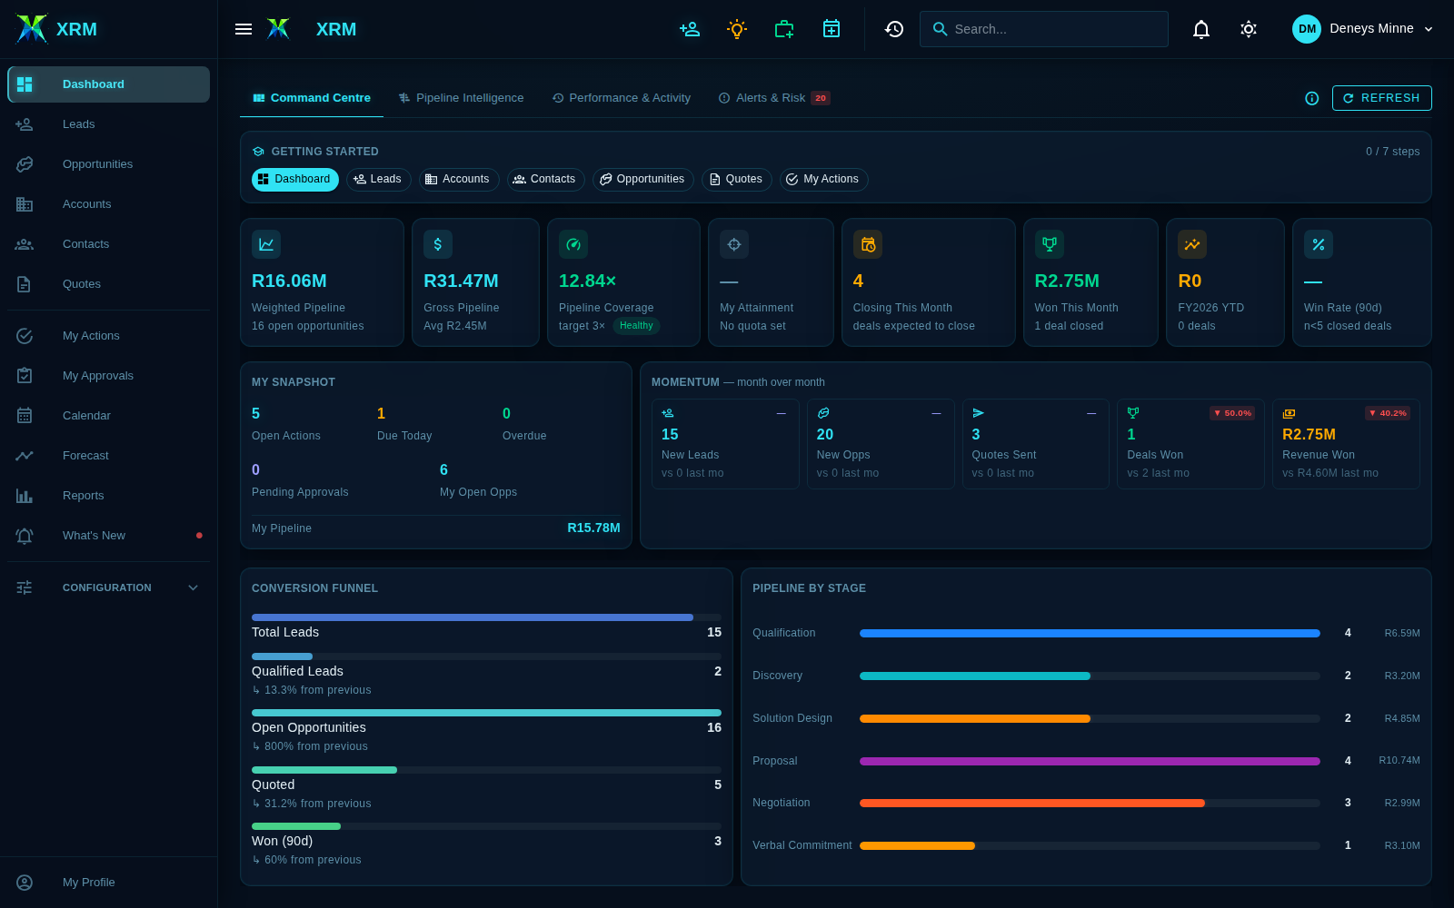
Task: Open the Revenue Won momentum card
Action: (1346, 444)
